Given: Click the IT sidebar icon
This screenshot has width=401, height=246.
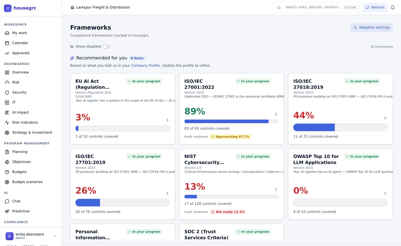Looking at the screenshot, I should tap(7, 102).
